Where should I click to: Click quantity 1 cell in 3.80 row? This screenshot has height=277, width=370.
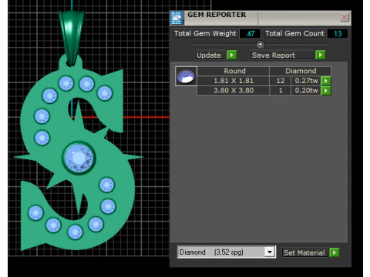281,91
